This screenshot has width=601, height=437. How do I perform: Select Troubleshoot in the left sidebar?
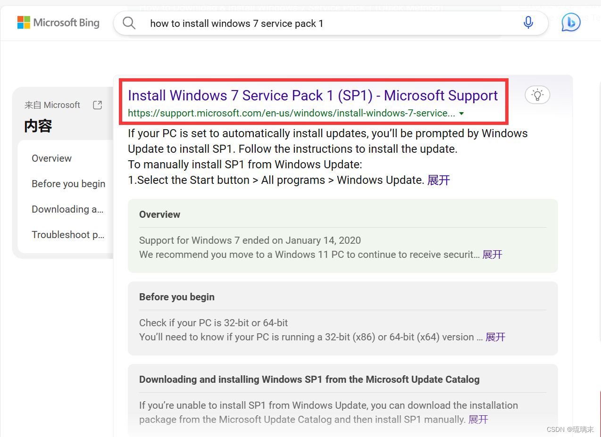point(67,234)
